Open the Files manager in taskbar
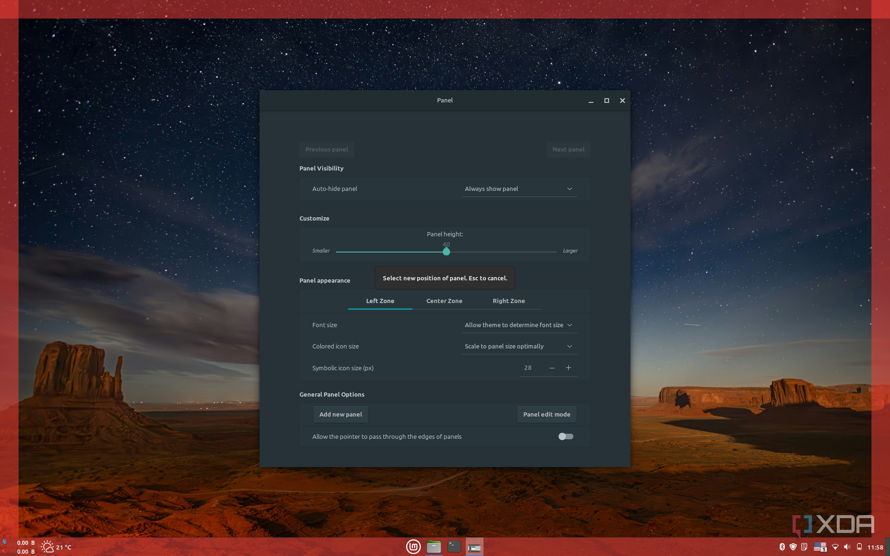 point(433,547)
